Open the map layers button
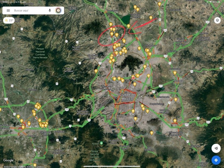The image size is (224, 168). tap(217, 21)
